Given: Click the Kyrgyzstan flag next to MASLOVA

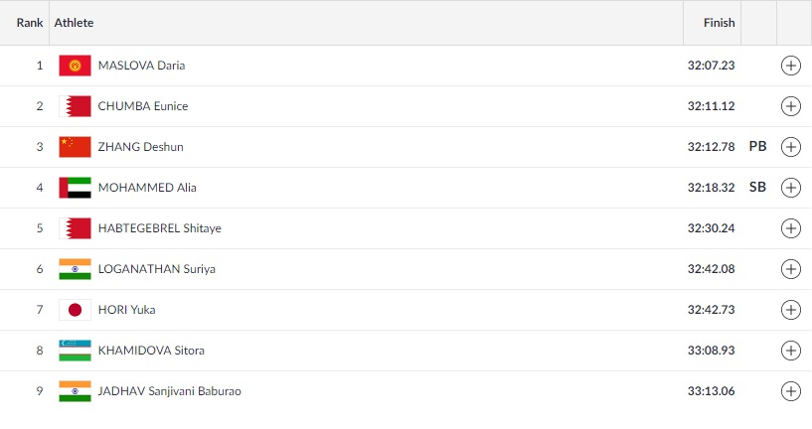Looking at the screenshot, I should coord(75,66).
